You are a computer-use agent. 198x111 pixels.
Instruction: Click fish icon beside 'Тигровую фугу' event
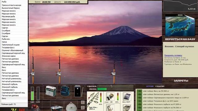pos(140,101)
